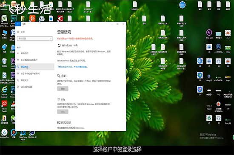
Task: Open QuickTime Player desktop shortcut
Action: pyautogui.click(x=23, y=135)
